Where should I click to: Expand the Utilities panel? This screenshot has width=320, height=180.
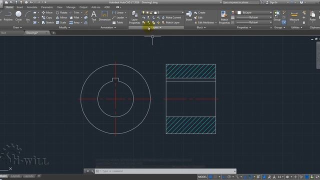click(296, 27)
